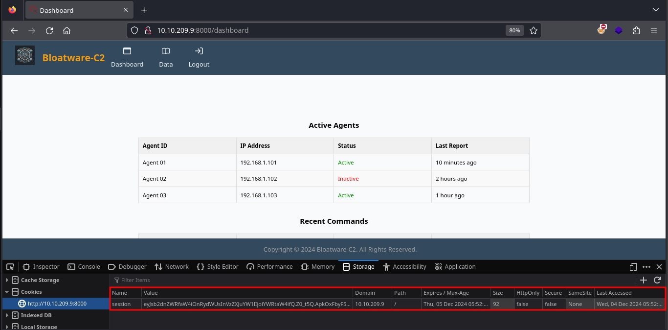Switch to the Network tab
668x330 pixels.
(x=171, y=267)
